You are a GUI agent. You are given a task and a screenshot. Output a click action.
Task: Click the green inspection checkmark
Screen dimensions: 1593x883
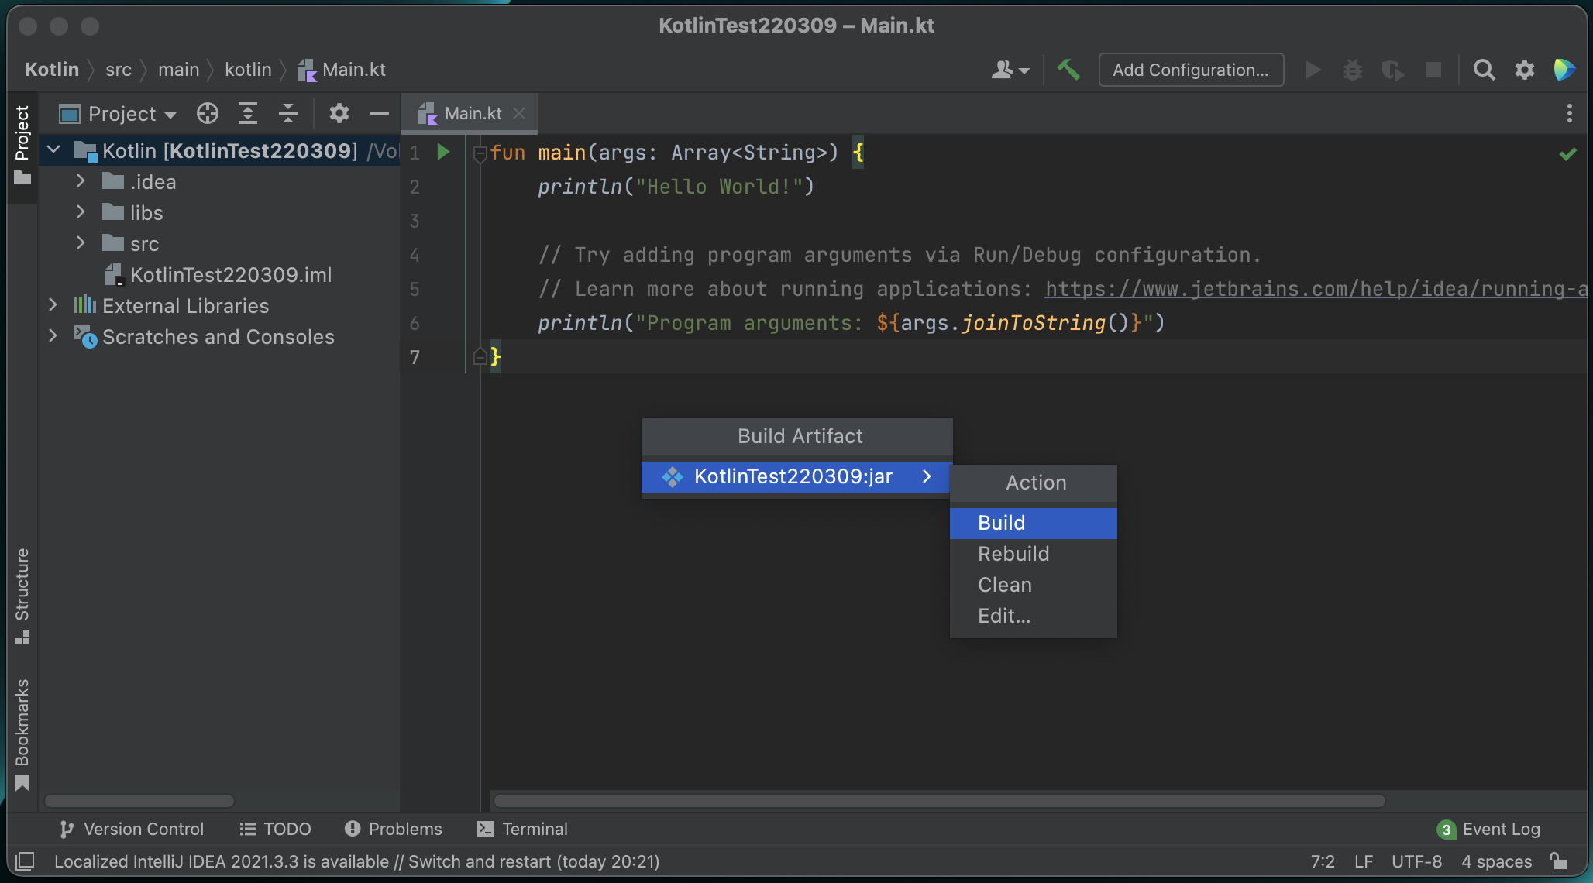1567,153
